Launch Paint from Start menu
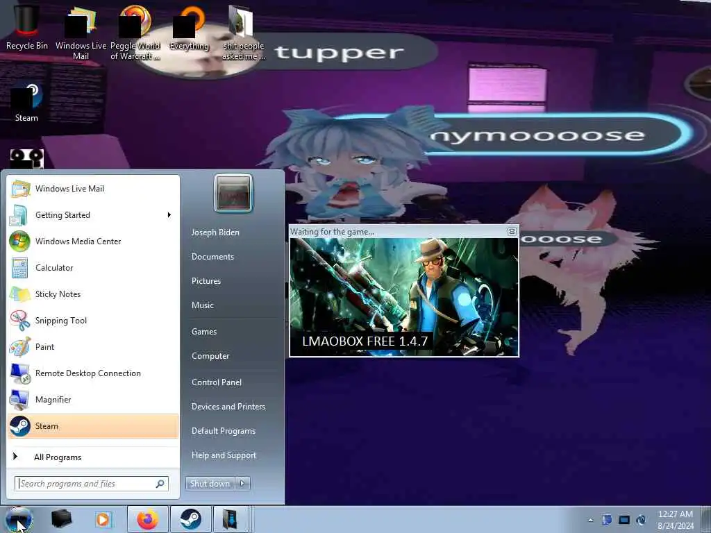This screenshot has width=711, height=533. [93, 347]
